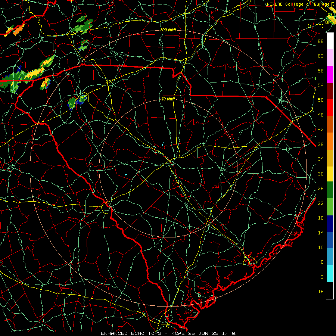Click the 2 legend value

[x=322, y=277]
